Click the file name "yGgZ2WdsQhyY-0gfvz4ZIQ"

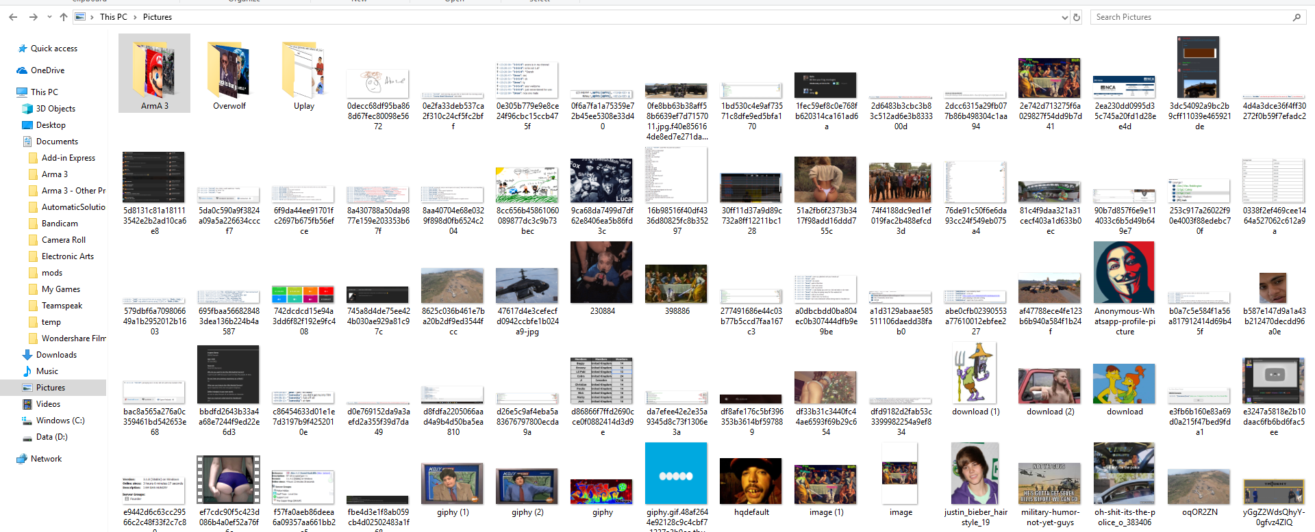coord(1274,518)
